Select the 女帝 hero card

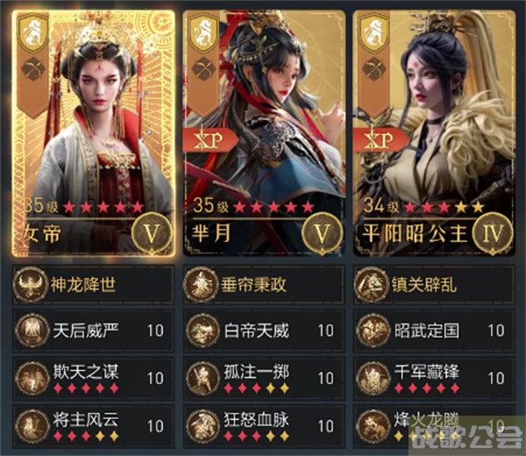tap(94, 133)
